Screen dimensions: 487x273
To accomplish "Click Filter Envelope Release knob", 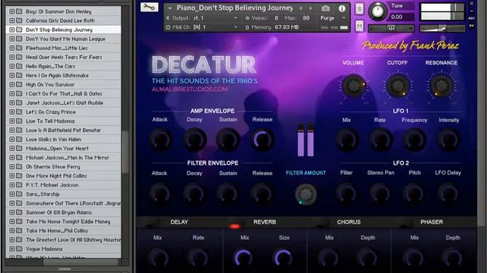I will click(x=262, y=194).
